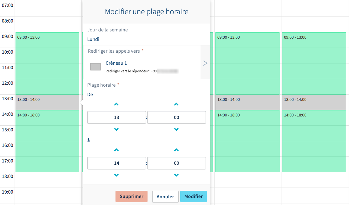The image size is (349, 205).
Task: Click the end minutes input showing 00
Action: 176,163
